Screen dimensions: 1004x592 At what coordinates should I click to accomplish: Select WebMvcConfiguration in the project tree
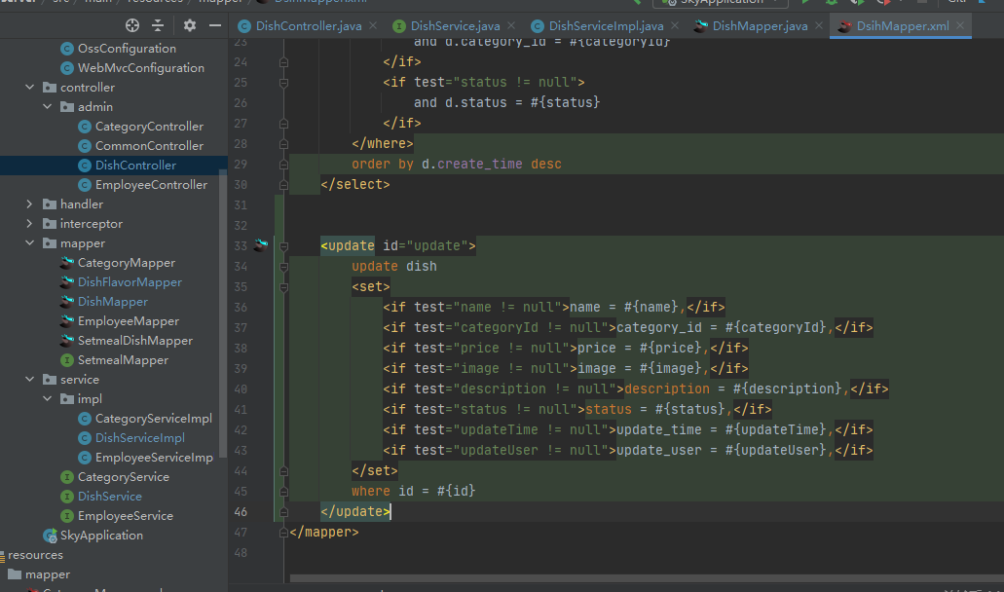140,68
